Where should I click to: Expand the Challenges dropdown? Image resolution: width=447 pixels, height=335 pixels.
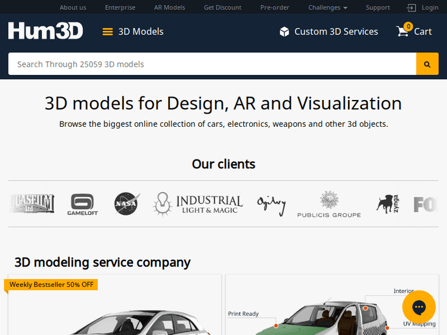[328, 8]
